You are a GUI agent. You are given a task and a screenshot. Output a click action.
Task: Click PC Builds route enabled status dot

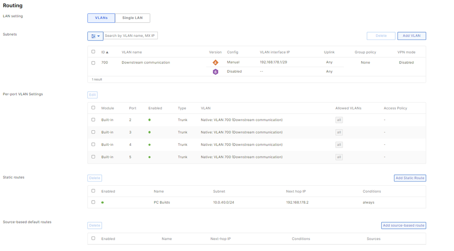point(102,202)
